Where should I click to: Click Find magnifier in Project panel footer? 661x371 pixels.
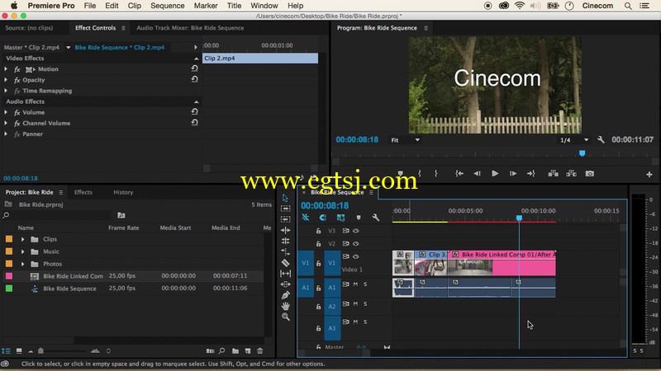tap(221, 351)
